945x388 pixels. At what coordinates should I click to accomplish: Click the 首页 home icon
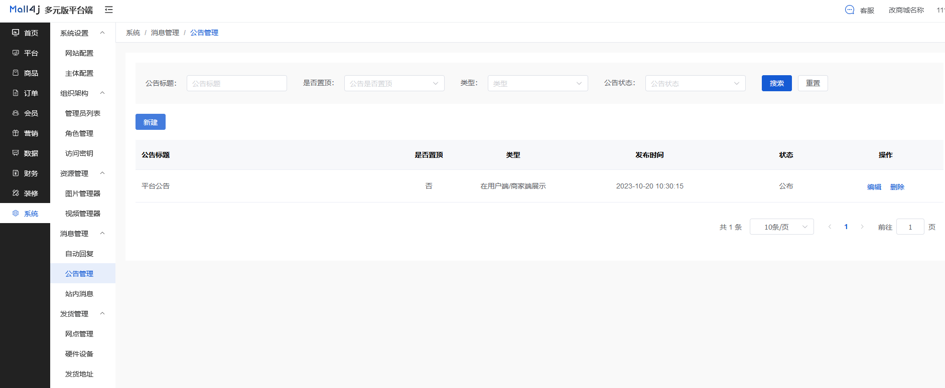click(16, 33)
